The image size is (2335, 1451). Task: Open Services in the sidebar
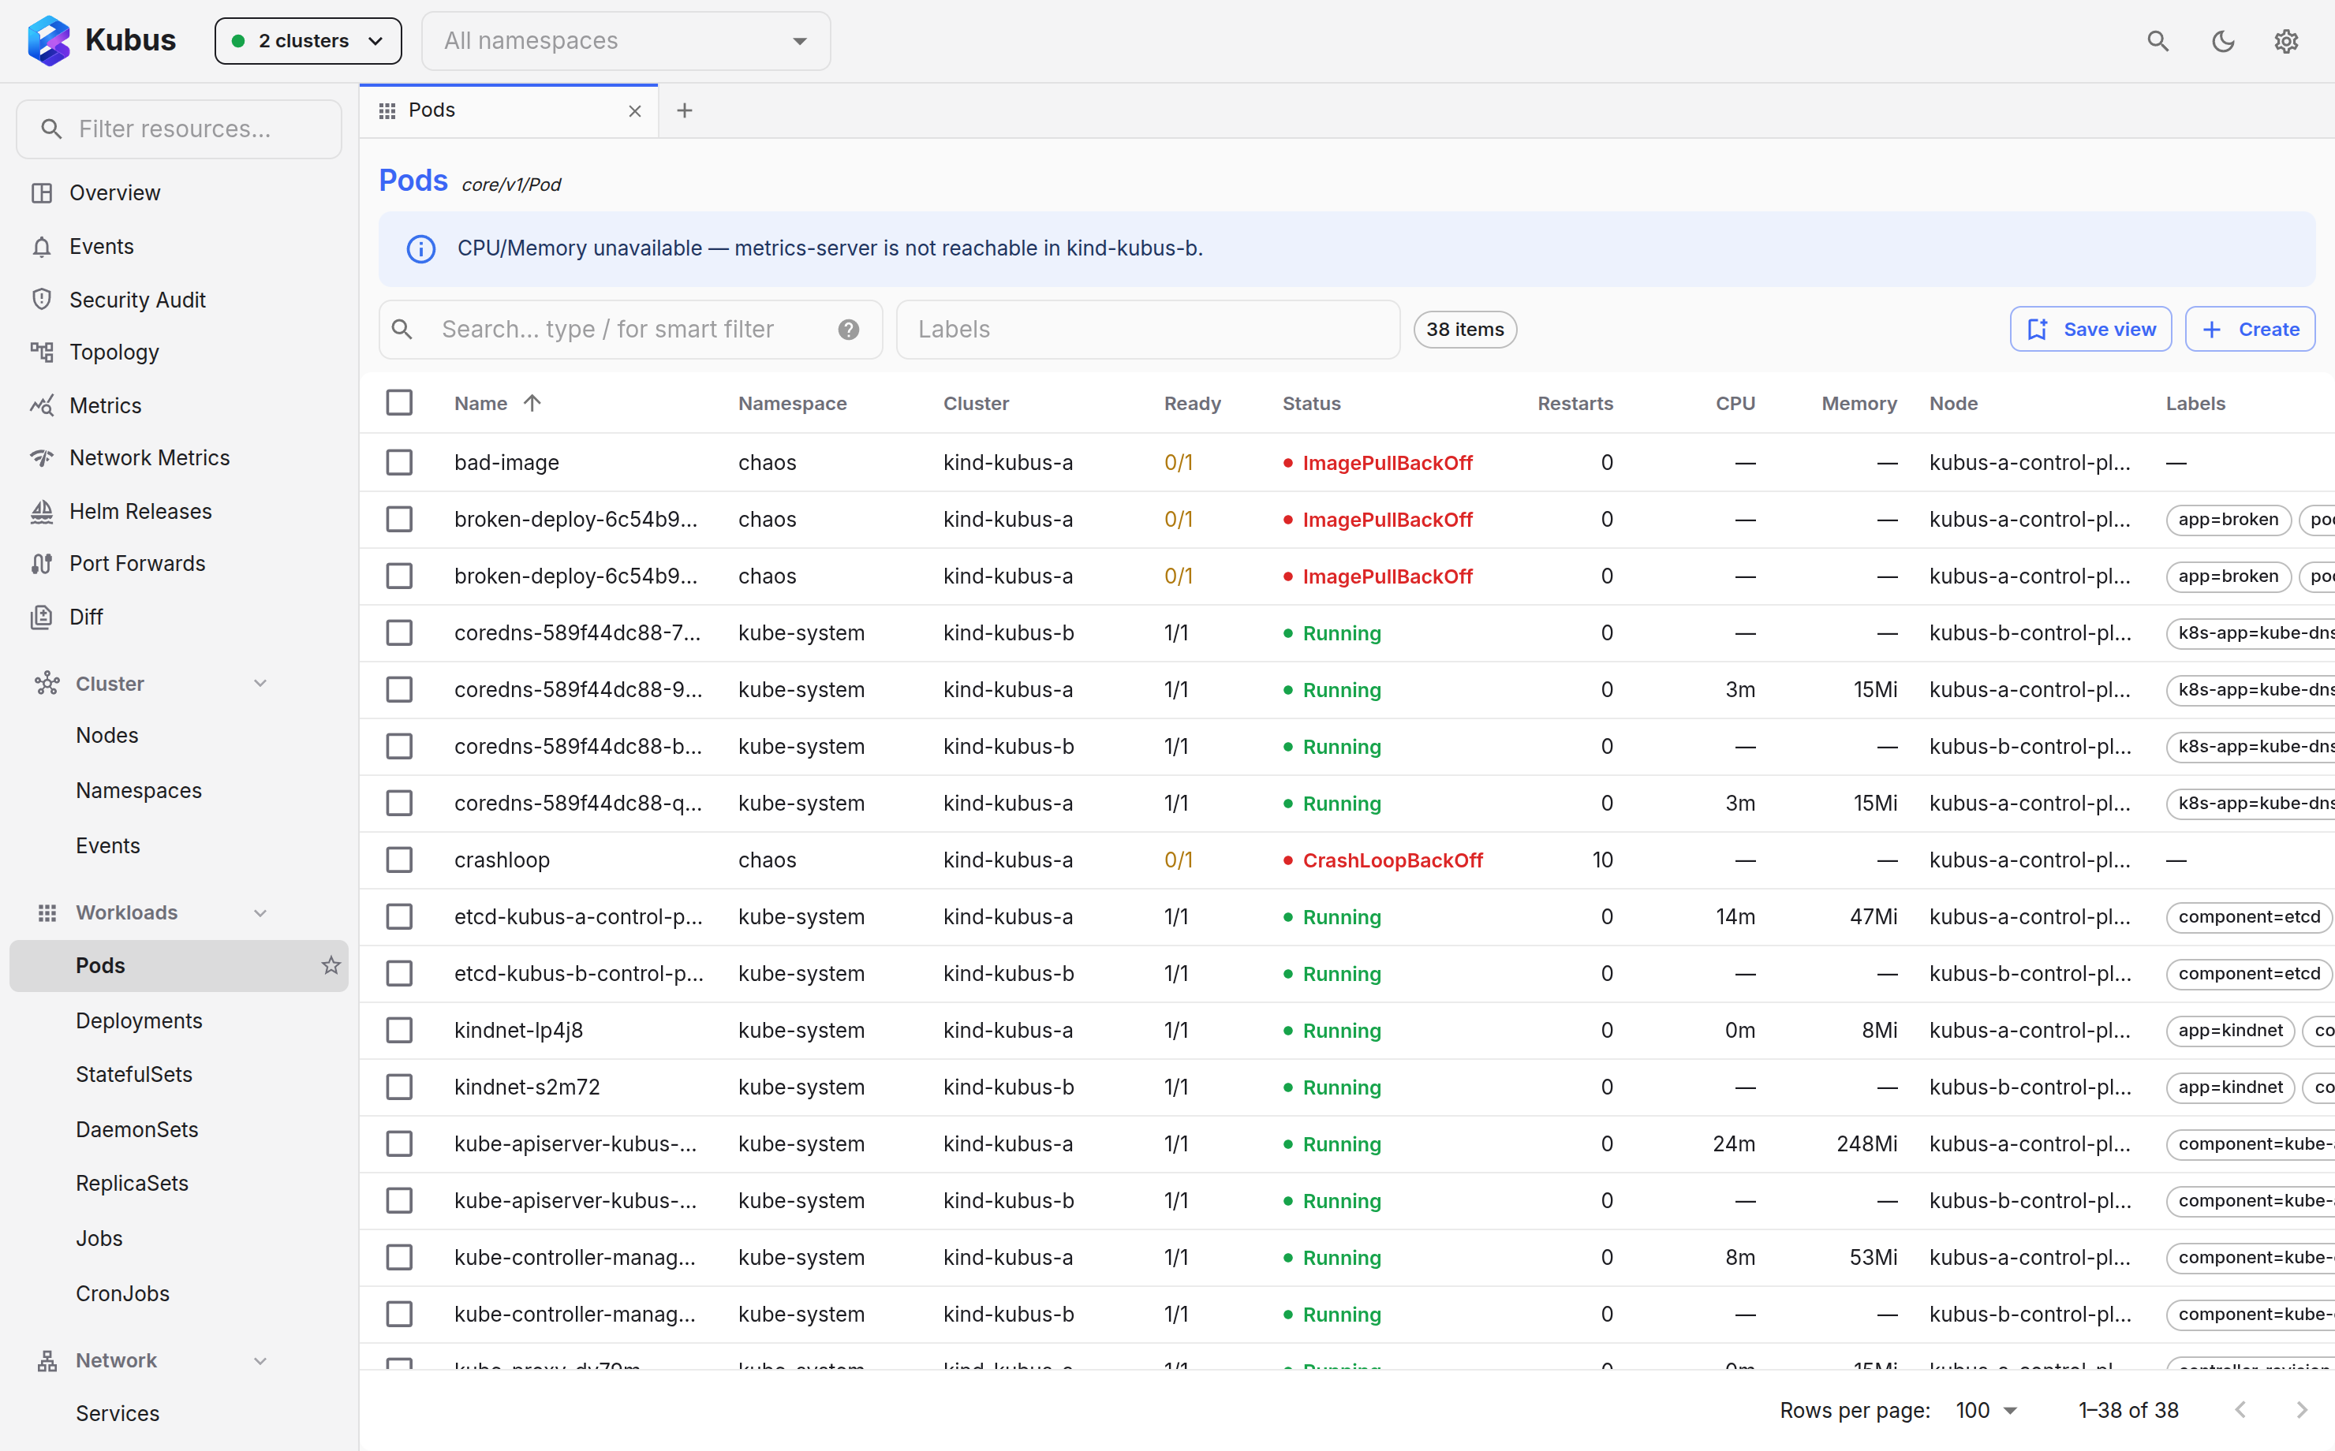(x=118, y=1414)
